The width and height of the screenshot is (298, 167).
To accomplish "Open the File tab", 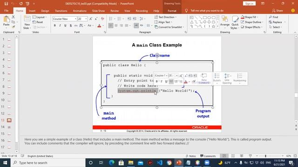I will (6, 11).
